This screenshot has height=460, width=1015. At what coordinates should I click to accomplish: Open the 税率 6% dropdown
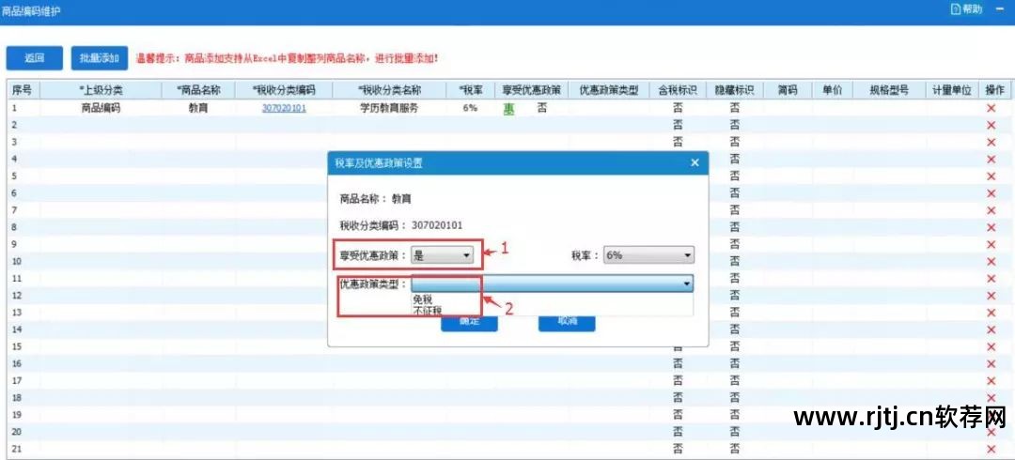[649, 255]
